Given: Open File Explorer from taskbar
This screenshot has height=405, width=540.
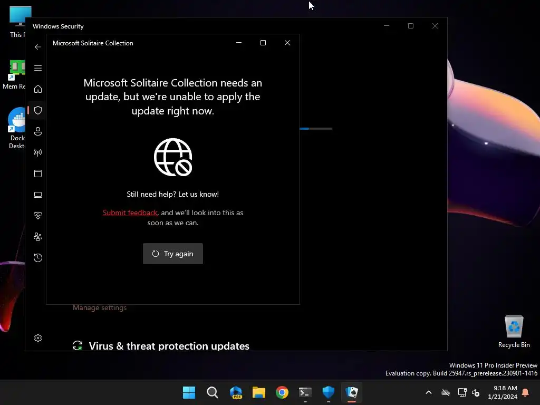Looking at the screenshot, I should 258,392.
